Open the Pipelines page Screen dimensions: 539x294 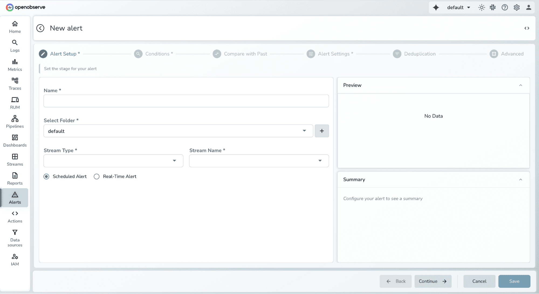click(15, 121)
